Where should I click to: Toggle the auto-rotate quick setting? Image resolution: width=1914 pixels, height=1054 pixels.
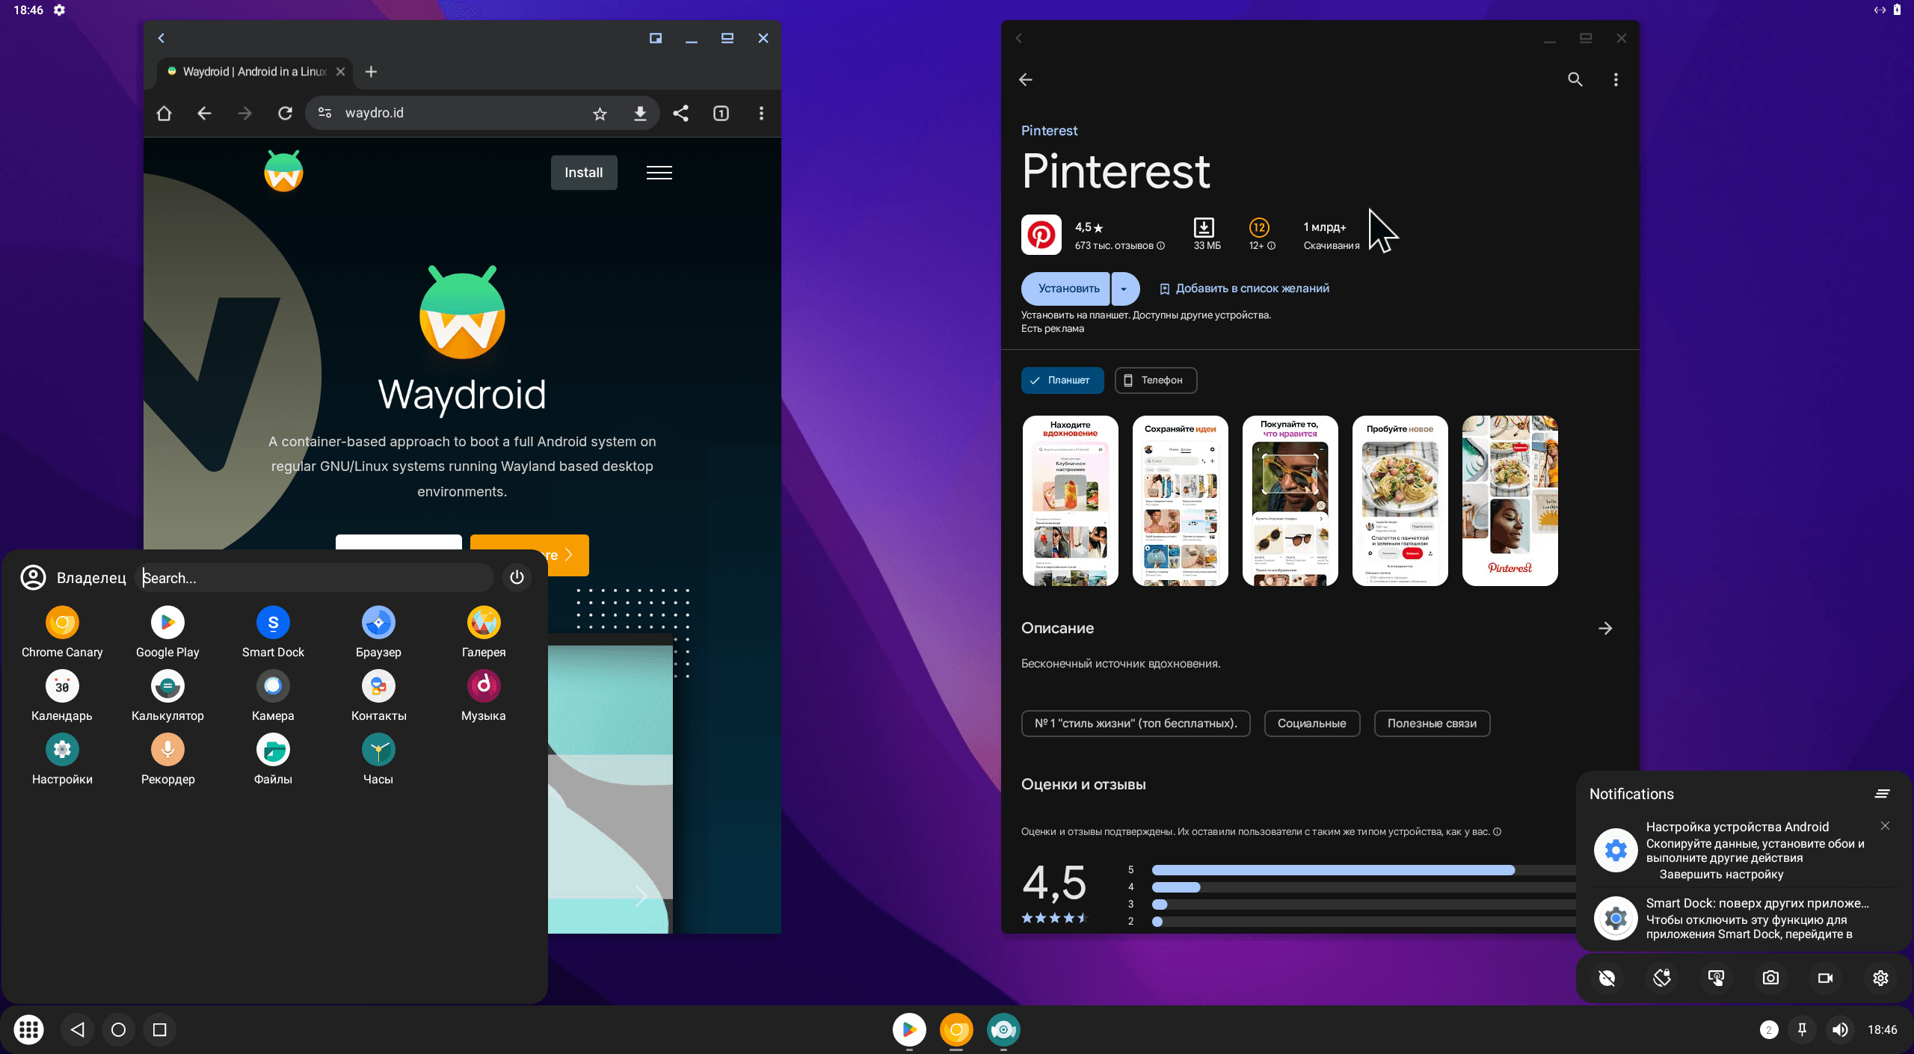[1661, 978]
